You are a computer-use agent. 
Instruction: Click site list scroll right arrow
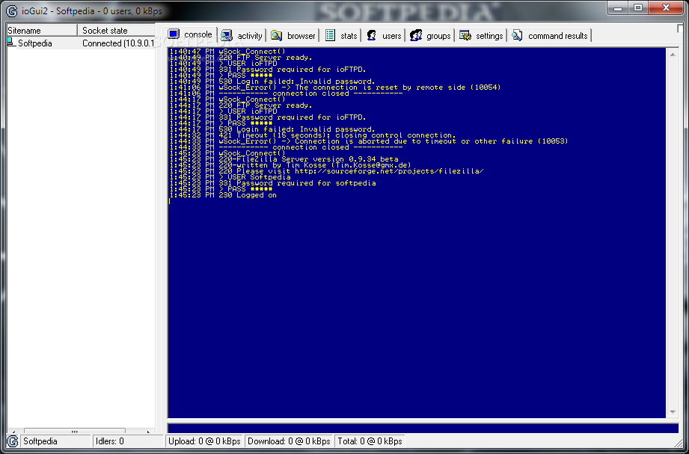tap(149, 432)
